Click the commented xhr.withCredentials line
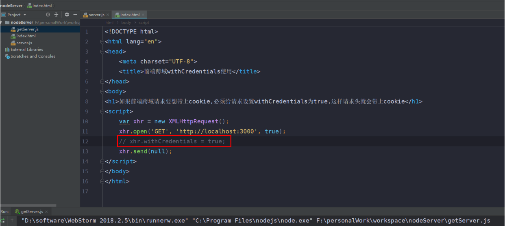This screenshot has width=505, height=226. (172, 142)
